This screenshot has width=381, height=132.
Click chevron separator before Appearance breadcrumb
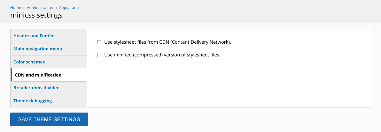(x=56, y=8)
